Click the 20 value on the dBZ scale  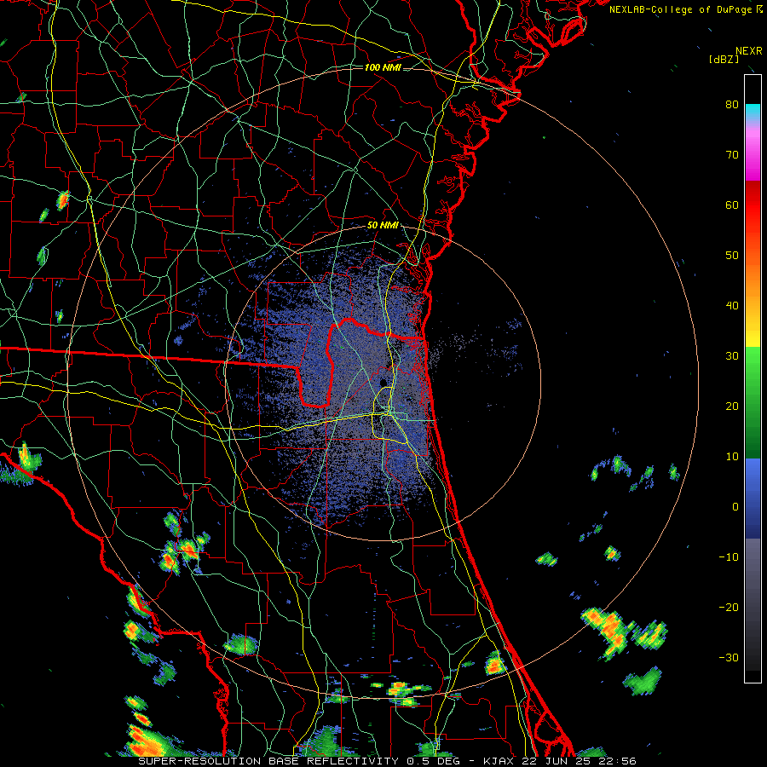(x=732, y=406)
